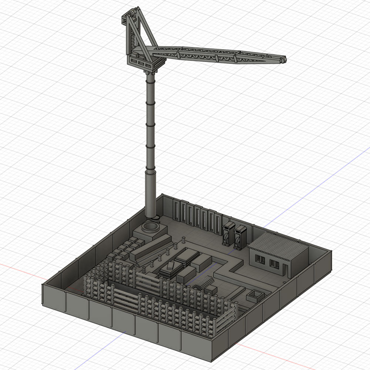
Task: Select the left portable unit near the back wall
Action: 228,234
